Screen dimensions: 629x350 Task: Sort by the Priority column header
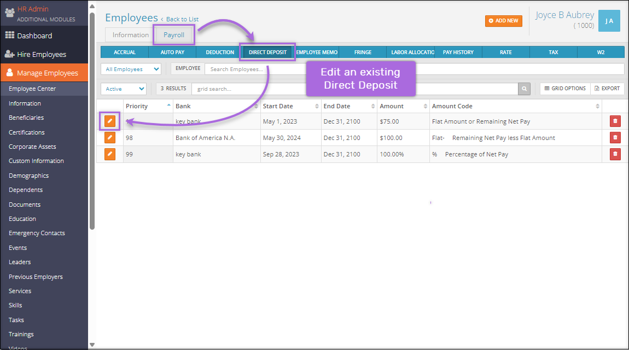(x=137, y=106)
